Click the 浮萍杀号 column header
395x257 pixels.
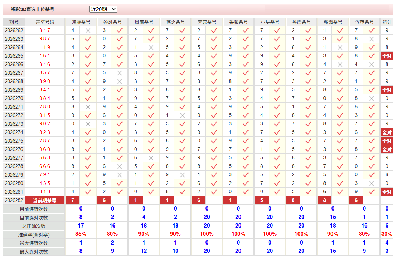click(x=364, y=22)
